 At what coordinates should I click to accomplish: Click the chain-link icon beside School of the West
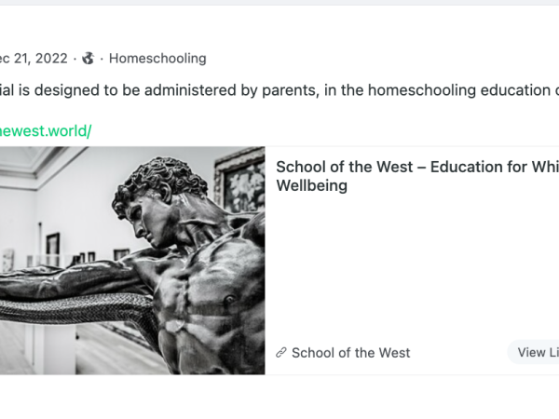281,353
